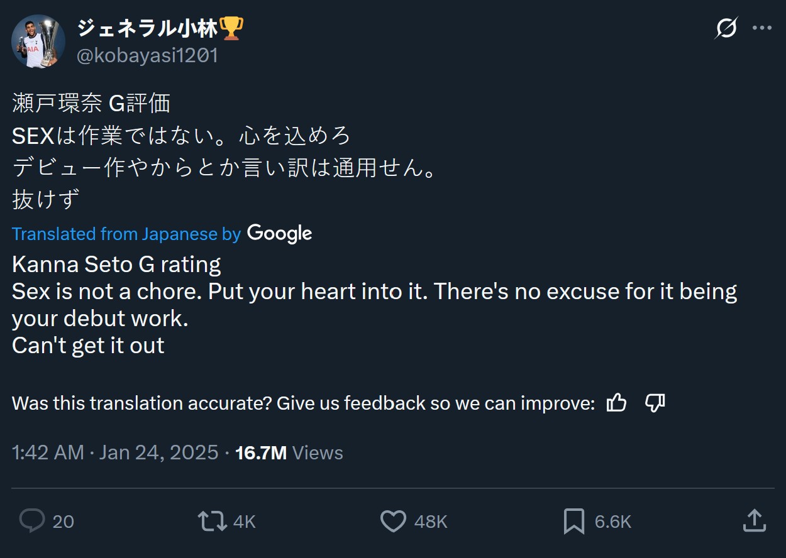Image resolution: width=786 pixels, height=558 pixels.
Task: Open the three-dot more options menu
Action: tap(761, 28)
